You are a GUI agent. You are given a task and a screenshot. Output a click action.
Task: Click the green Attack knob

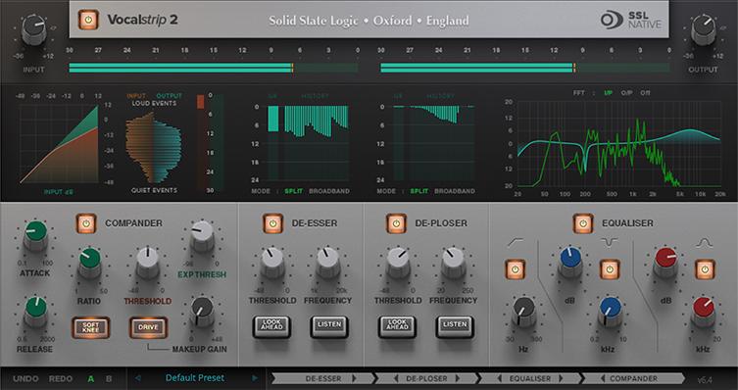point(35,234)
